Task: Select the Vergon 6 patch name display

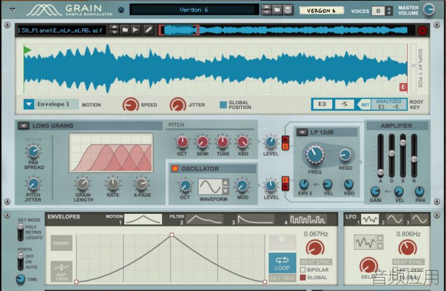Action: 194,10
